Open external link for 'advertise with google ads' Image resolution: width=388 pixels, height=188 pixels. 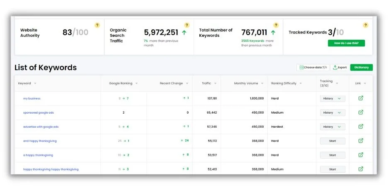361,126
